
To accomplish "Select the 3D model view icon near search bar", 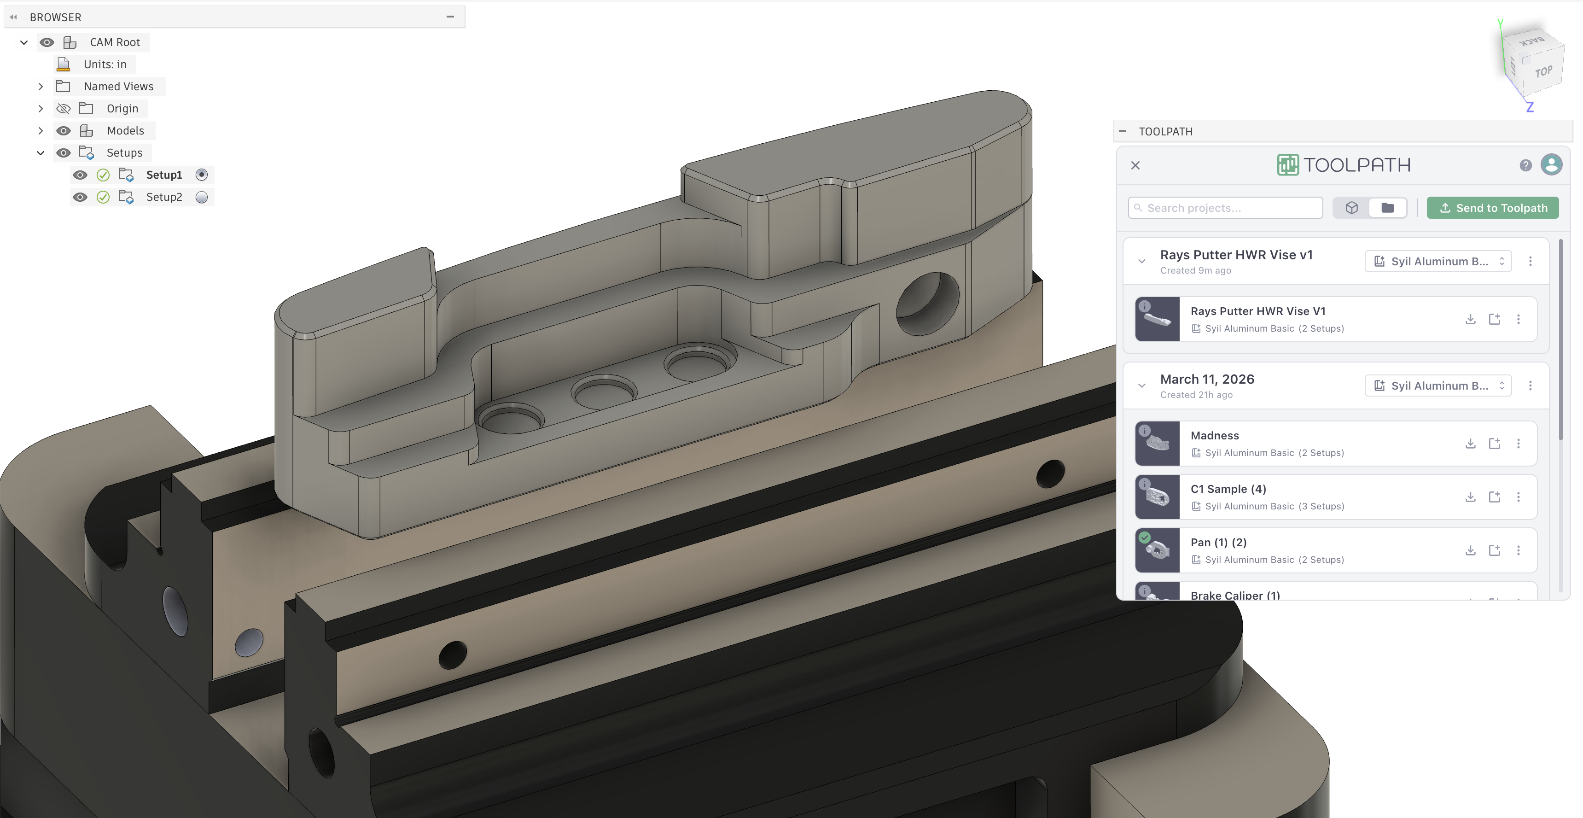I will (1352, 208).
